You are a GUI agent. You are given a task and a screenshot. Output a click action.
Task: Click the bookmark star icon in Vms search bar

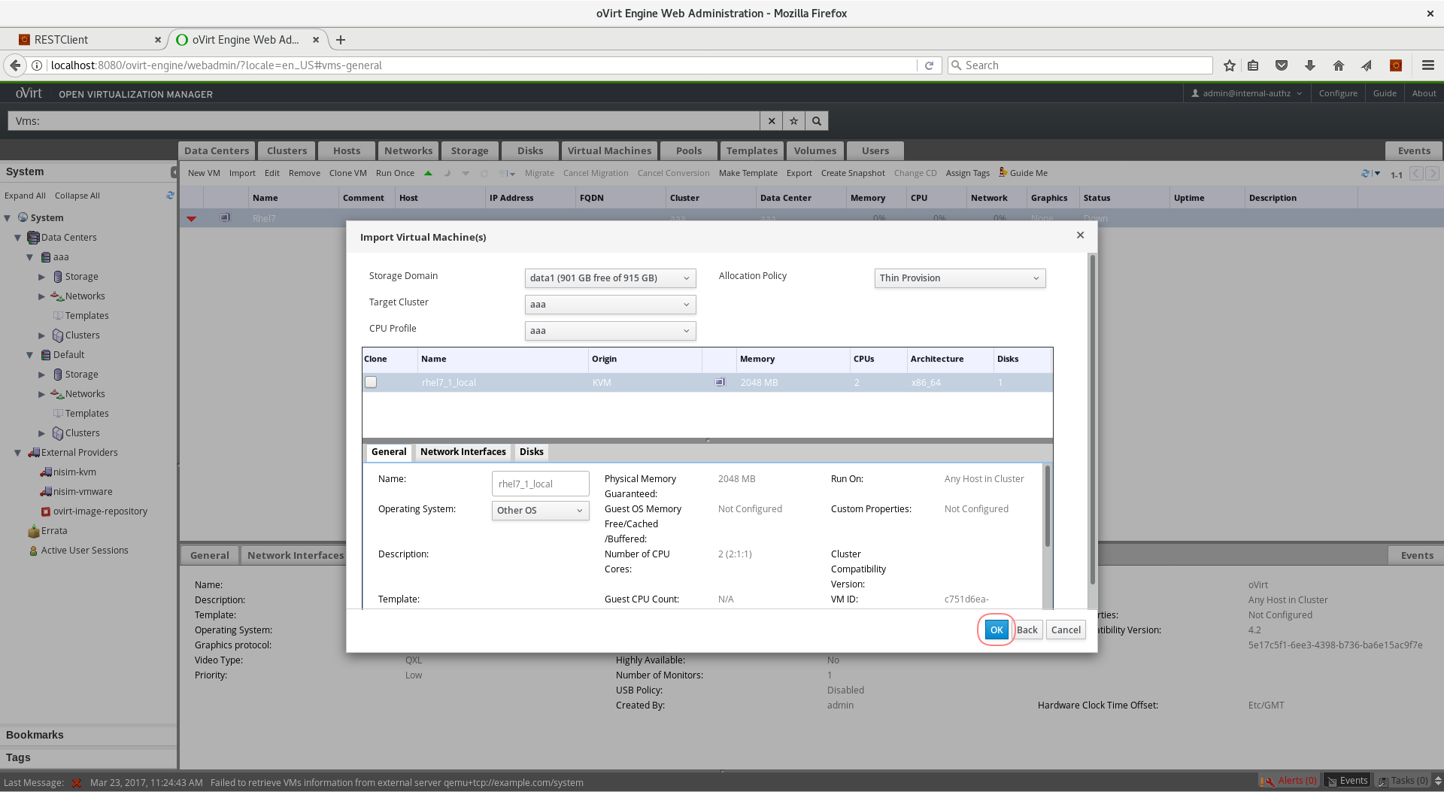coord(793,121)
